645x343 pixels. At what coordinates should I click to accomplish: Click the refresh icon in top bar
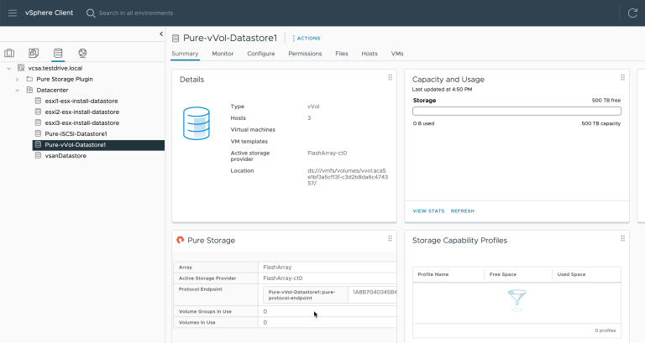632,13
